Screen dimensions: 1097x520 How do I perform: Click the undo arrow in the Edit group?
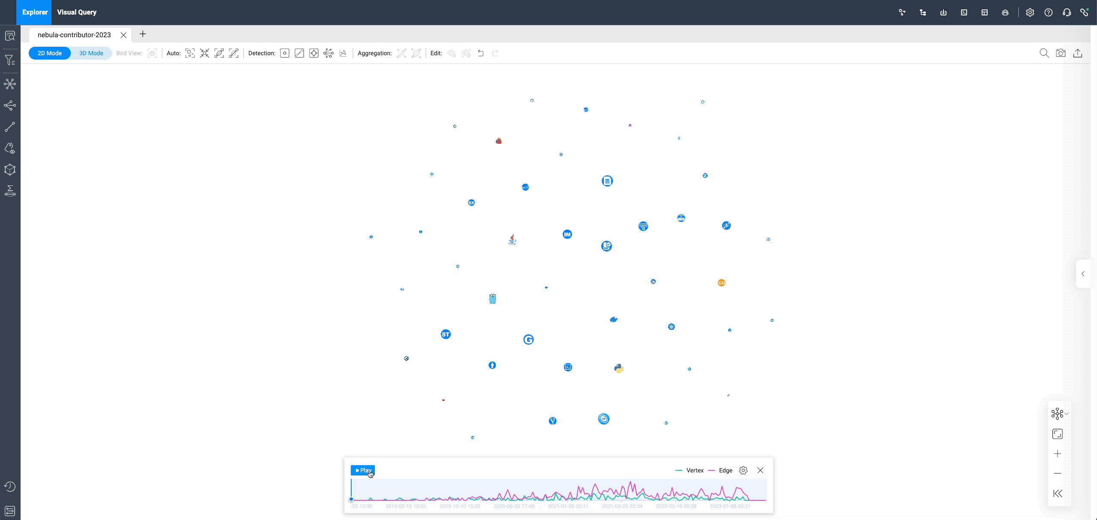[x=481, y=53]
